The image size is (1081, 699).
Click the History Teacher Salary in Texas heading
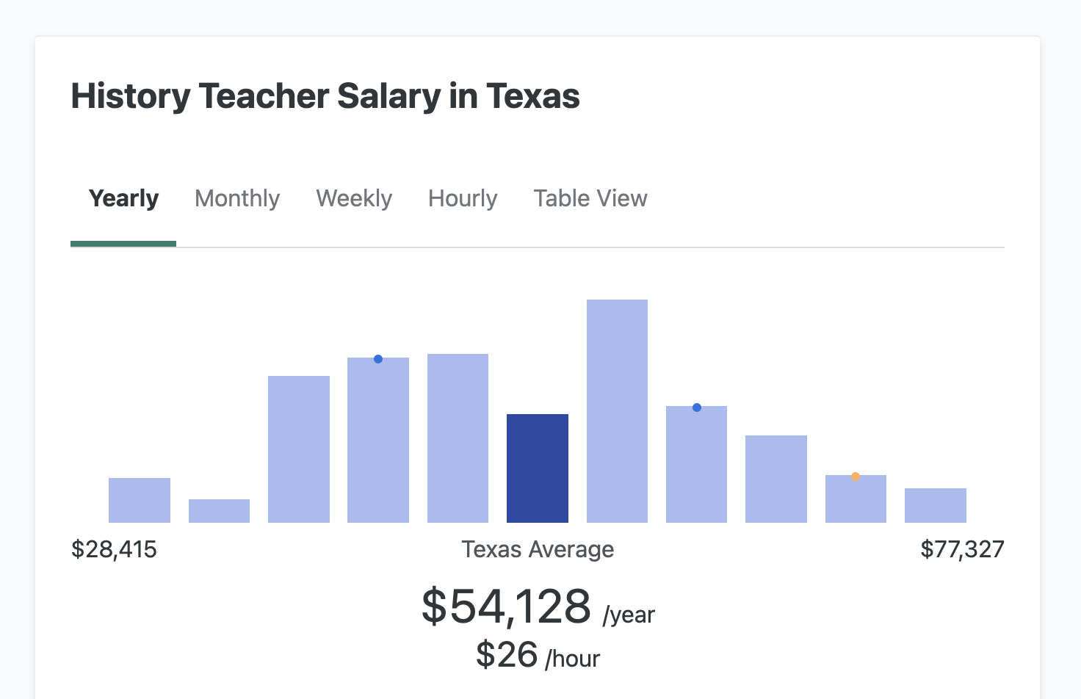pyautogui.click(x=325, y=95)
